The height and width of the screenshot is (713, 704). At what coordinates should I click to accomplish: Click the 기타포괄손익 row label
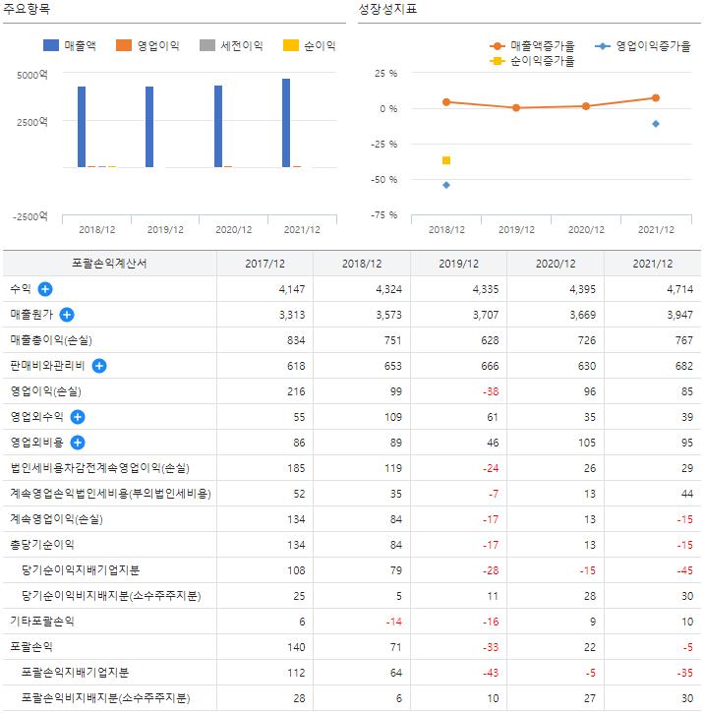[42, 622]
